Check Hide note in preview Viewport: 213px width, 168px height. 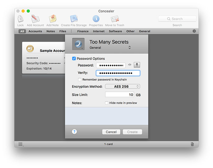click(106, 103)
